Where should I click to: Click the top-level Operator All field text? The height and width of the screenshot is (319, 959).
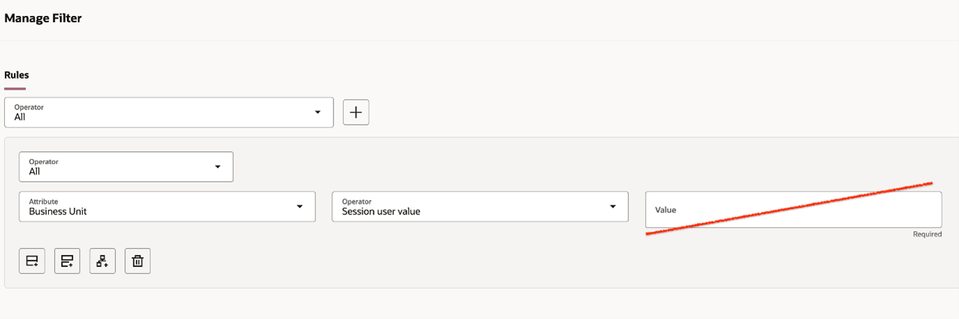[20, 117]
